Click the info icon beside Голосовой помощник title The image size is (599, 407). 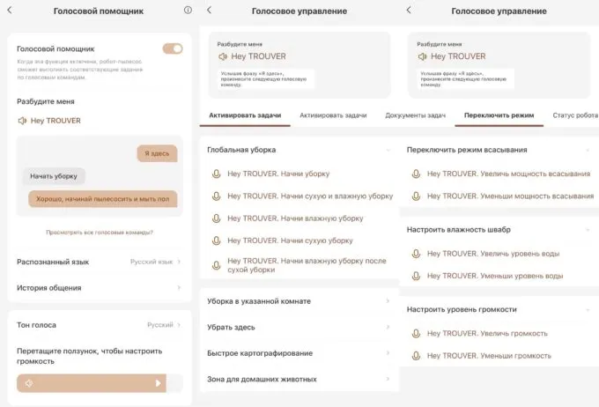(188, 11)
